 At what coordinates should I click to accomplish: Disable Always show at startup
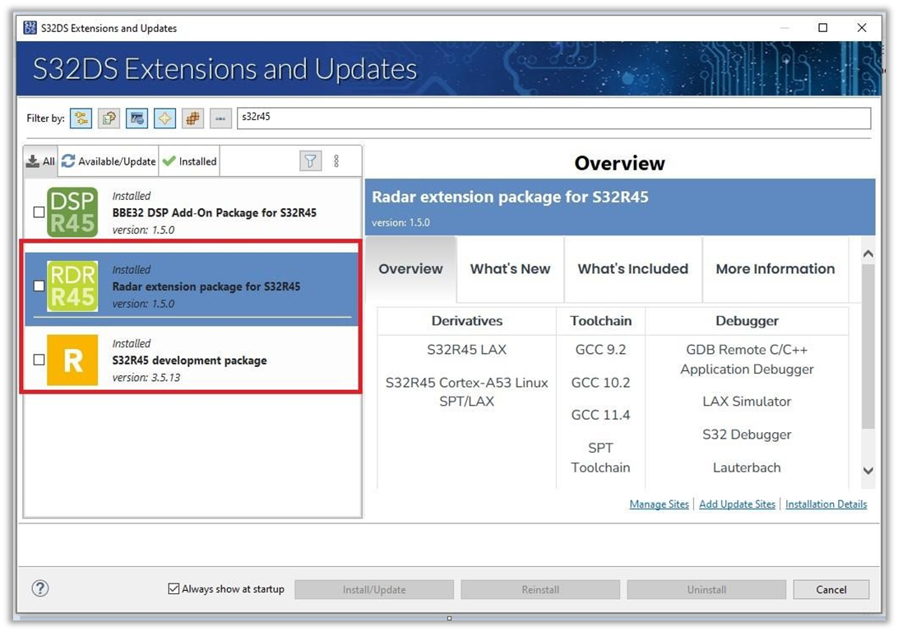[174, 588]
